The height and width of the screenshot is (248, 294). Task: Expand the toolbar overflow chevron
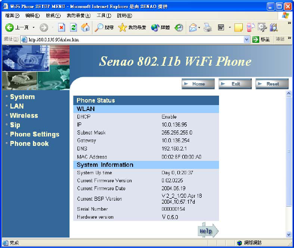(290, 23)
